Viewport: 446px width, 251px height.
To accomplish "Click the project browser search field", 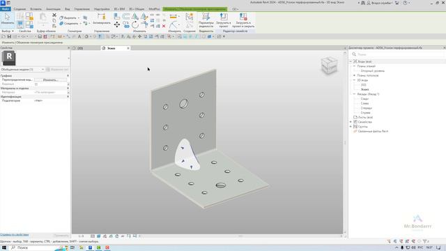I will [x=398, y=54].
